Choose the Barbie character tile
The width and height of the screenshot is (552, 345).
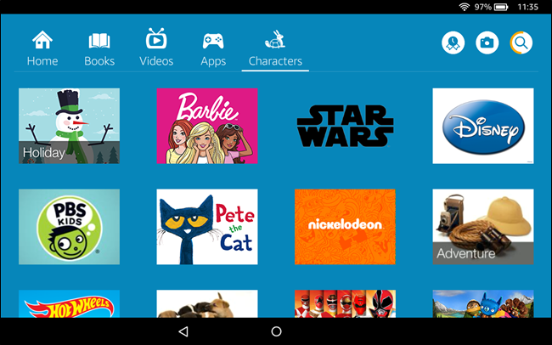[207, 126]
